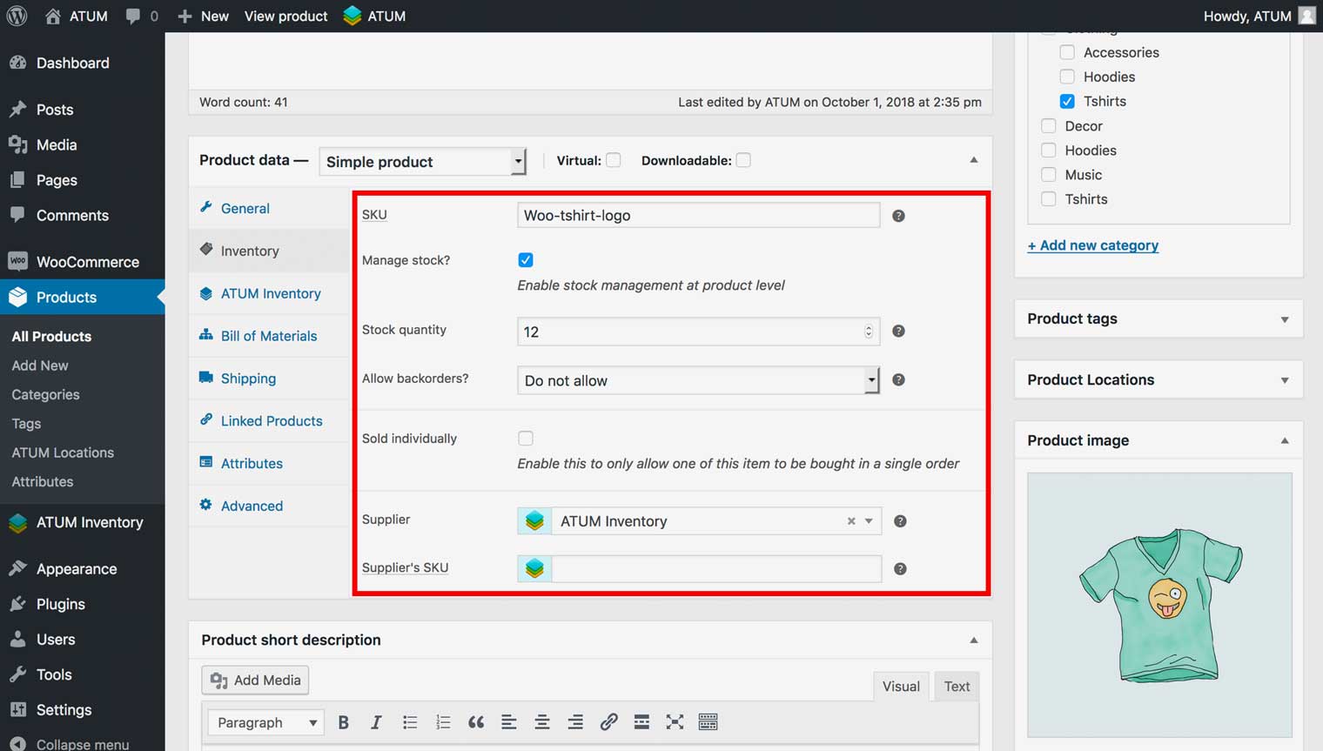Screen dimensions: 1323x751
Task: Click the Add new category link
Action: click(1092, 245)
